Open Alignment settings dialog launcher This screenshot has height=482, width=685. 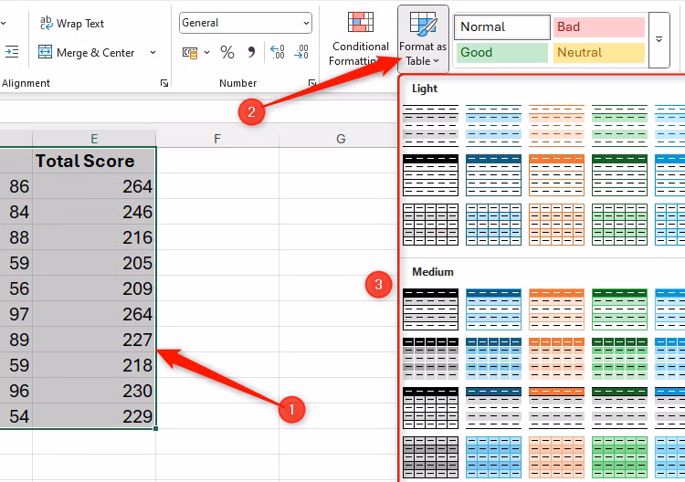click(164, 83)
